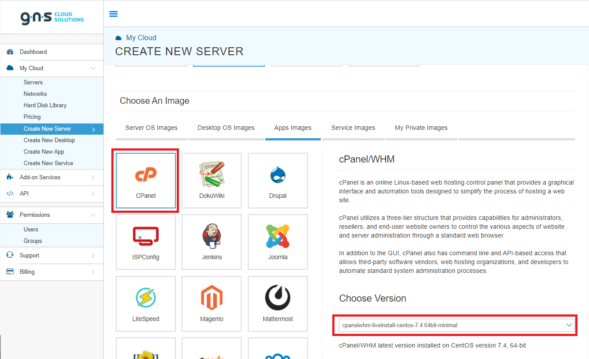
Task: Select the CPanel app image
Action: point(146,181)
